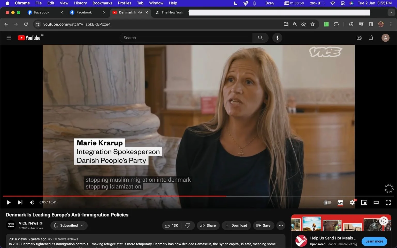Open YouTube notifications bell
The height and width of the screenshot is (248, 397).
click(x=371, y=38)
